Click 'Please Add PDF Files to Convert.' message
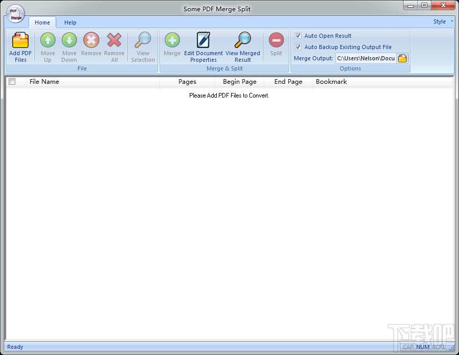 coord(229,96)
